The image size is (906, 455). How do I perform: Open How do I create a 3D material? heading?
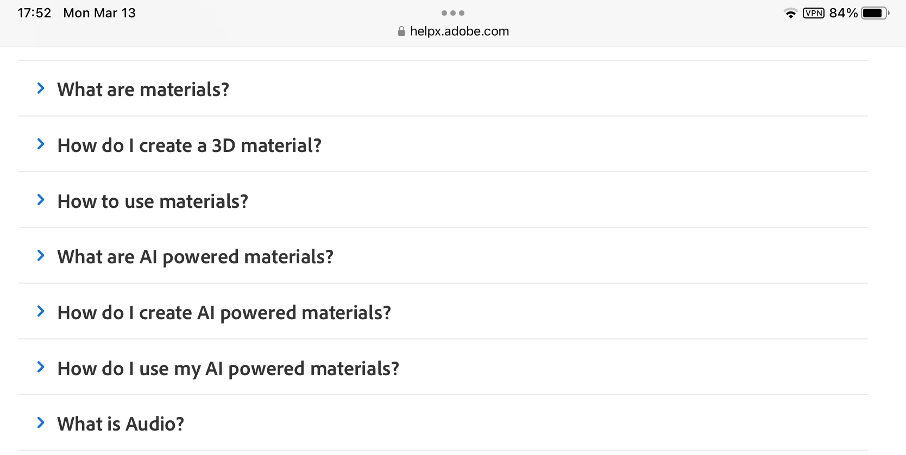pyautogui.click(x=190, y=146)
